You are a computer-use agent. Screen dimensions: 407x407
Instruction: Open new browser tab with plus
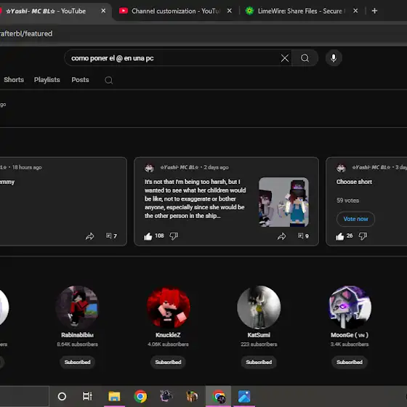(374, 11)
